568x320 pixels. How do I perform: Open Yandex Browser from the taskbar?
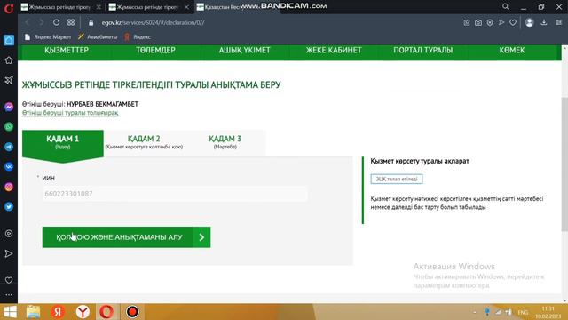[83, 312]
